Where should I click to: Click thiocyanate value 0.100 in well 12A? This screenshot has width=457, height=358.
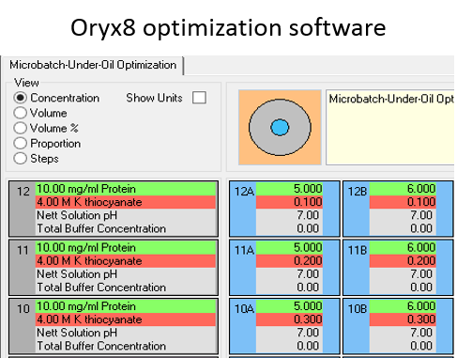click(289, 202)
